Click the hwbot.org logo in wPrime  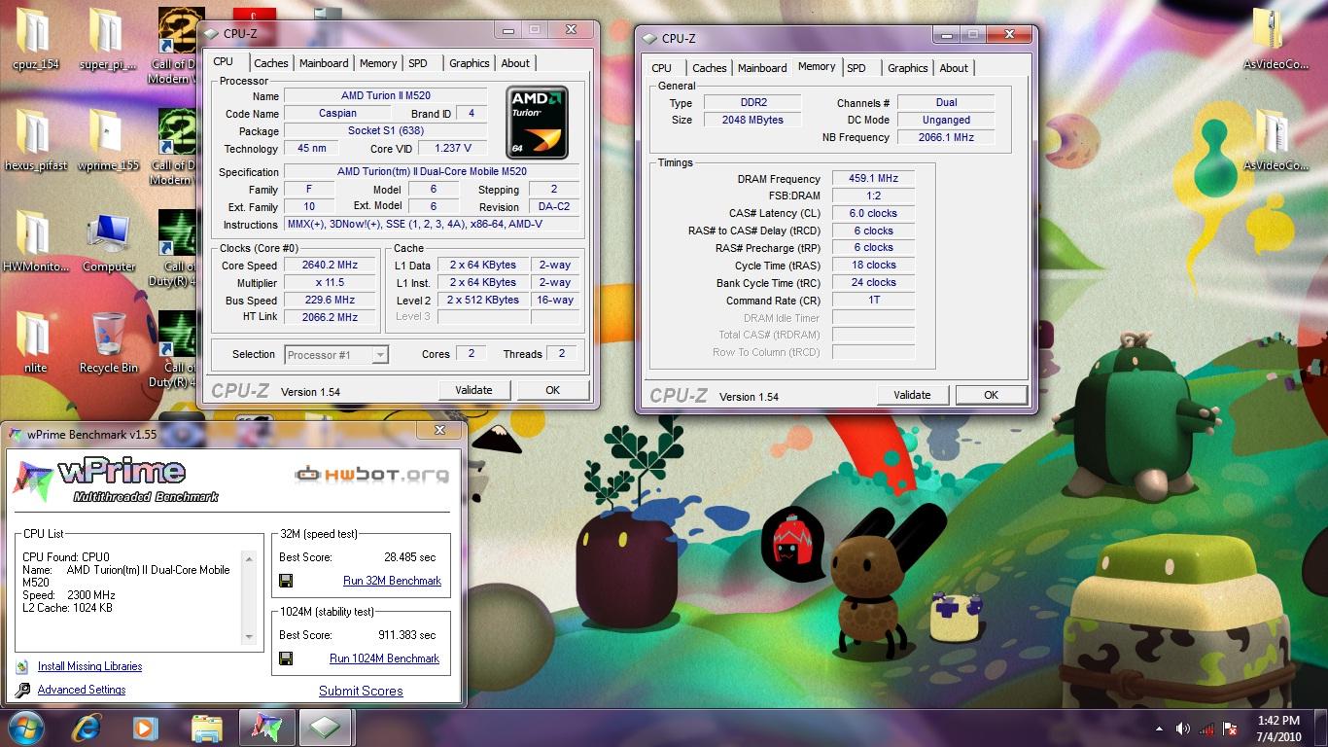click(x=372, y=476)
